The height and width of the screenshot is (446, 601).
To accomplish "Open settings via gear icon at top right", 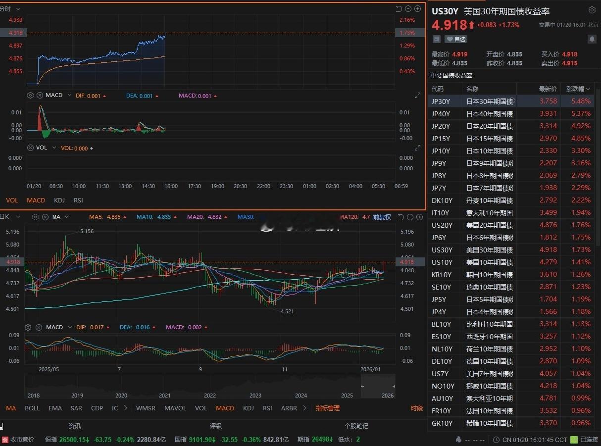I will tap(592, 10).
